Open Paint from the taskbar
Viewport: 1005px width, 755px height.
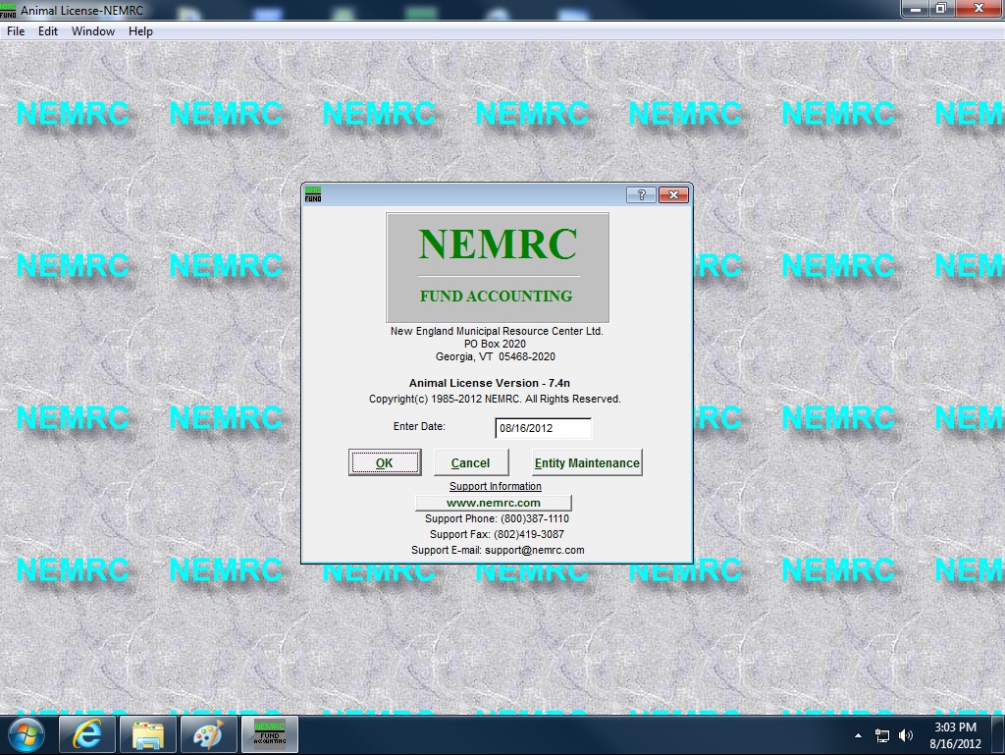tap(208, 734)
